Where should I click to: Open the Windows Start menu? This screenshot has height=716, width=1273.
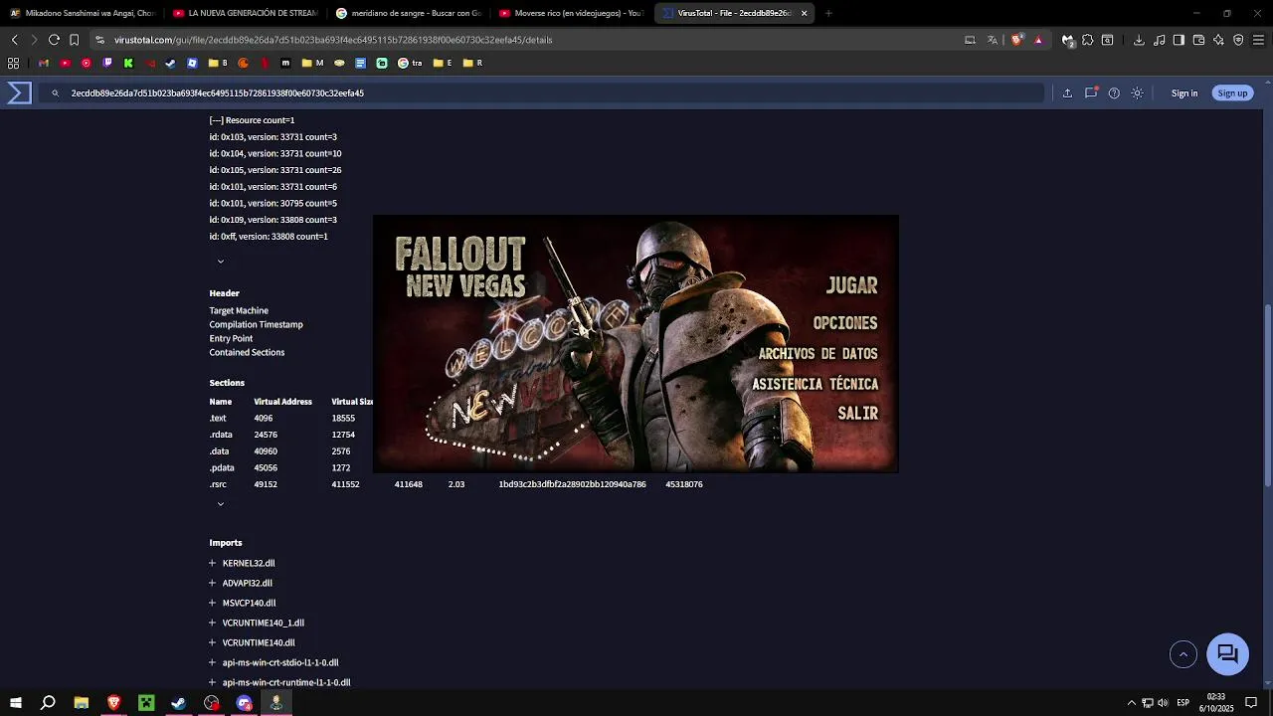pyautogui.click(x=16, y=703)
